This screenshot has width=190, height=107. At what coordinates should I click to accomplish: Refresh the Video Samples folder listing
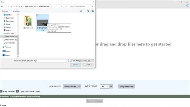[x=66, y=7]
